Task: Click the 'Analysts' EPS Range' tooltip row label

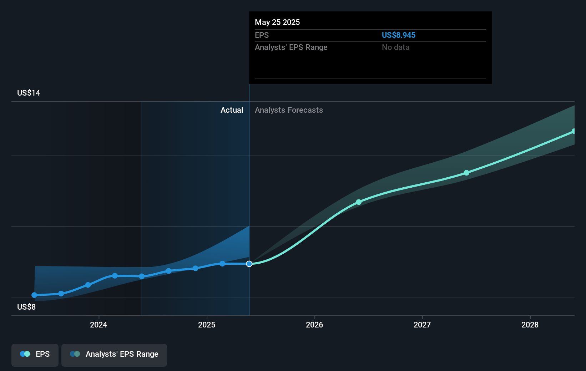Action: click(291, 47)
